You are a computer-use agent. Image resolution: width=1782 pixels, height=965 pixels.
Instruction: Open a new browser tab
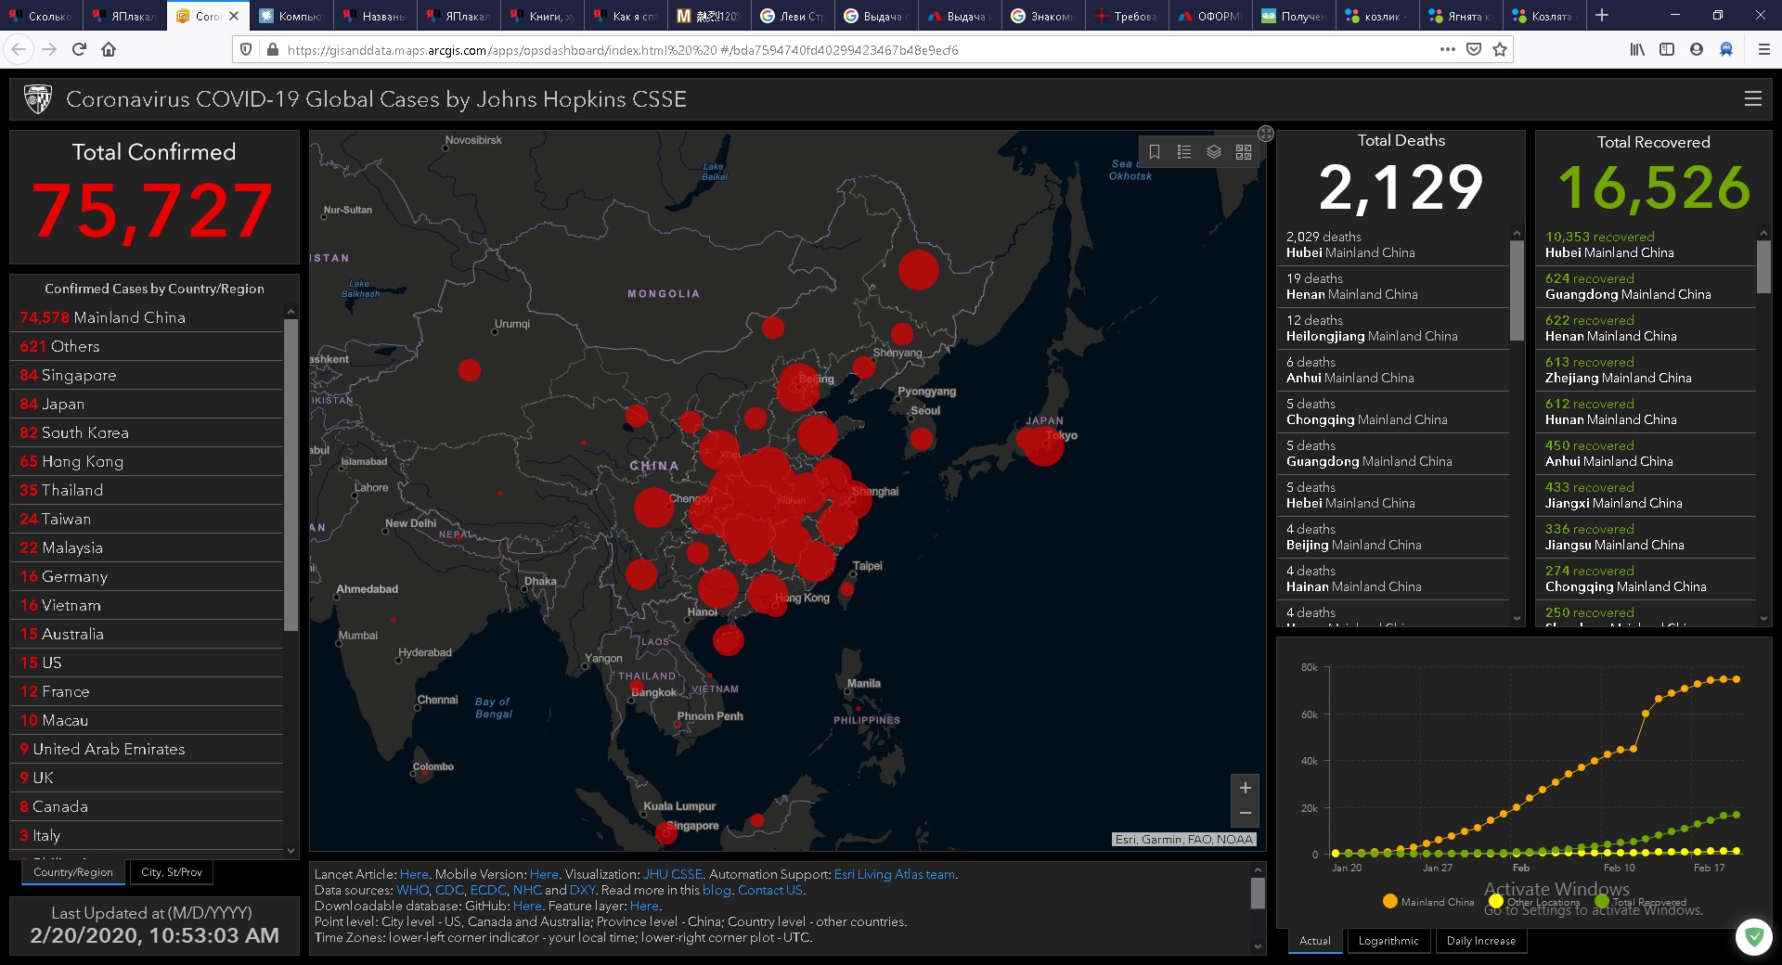coord(1602,16)
